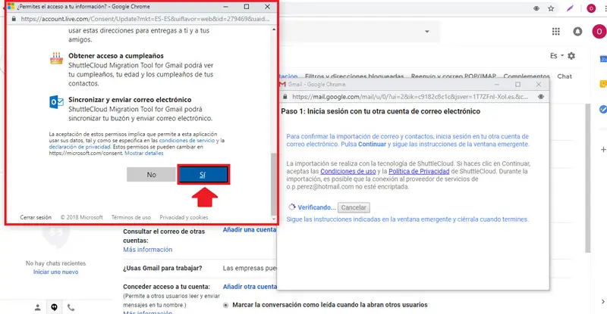The image size is (607, 314).
Task: Click lock icon in Gmail popup address bar
Action: 285,97
